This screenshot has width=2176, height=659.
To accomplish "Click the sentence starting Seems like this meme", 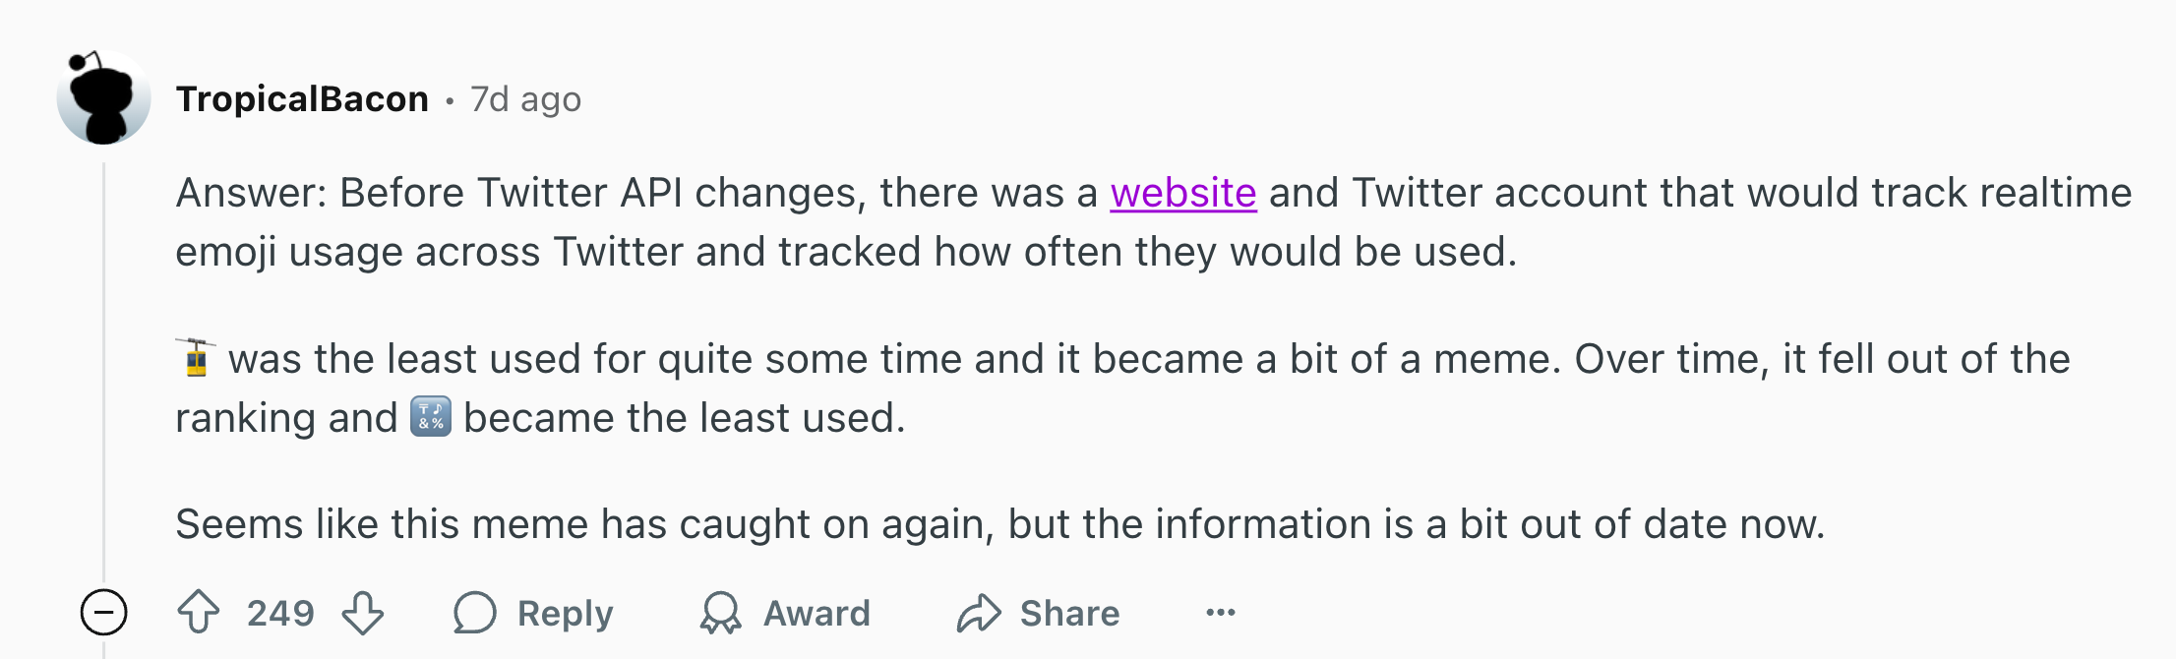I will (999, 524).
